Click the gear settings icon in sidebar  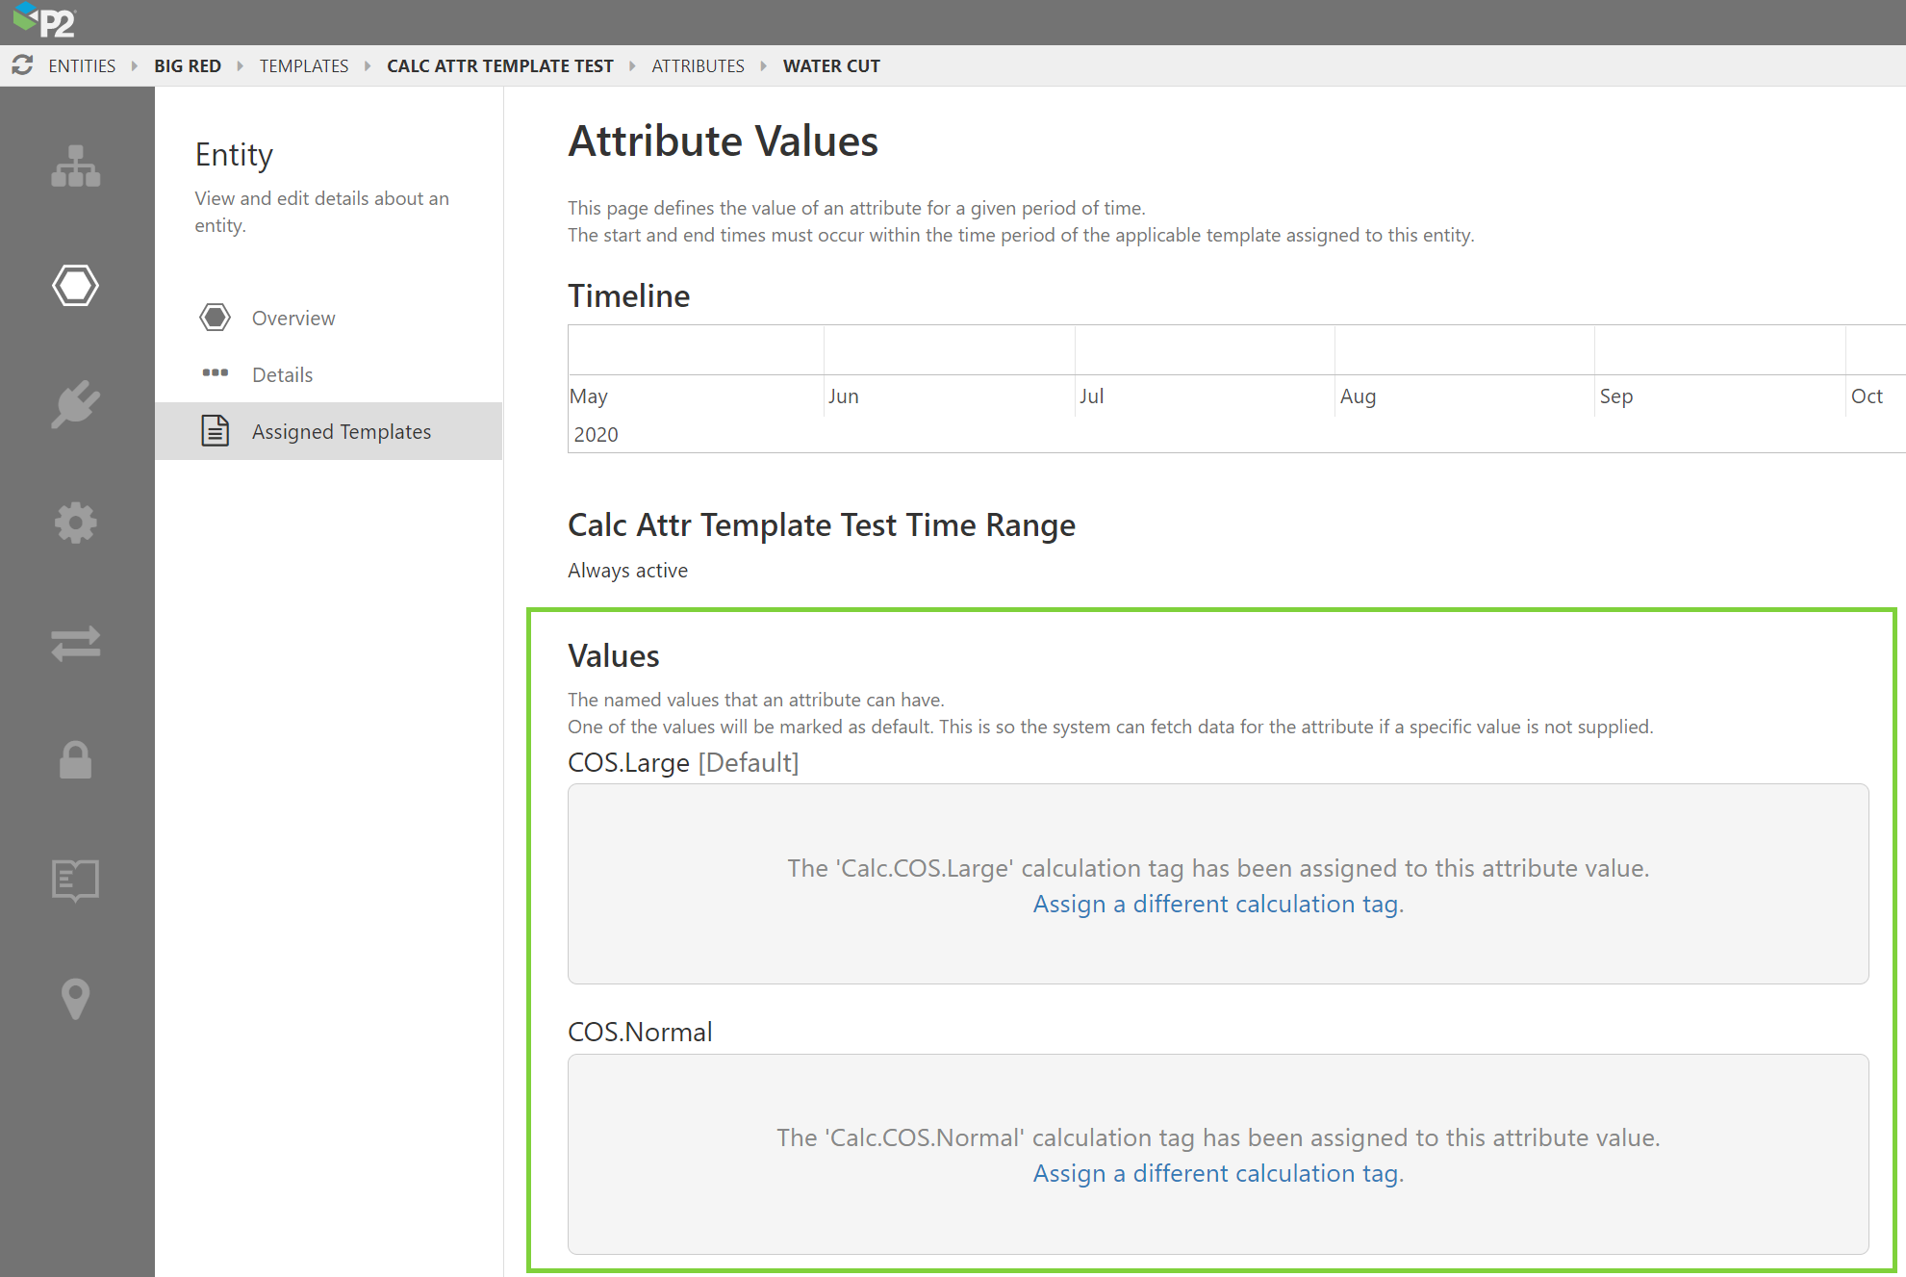[75, 524]
